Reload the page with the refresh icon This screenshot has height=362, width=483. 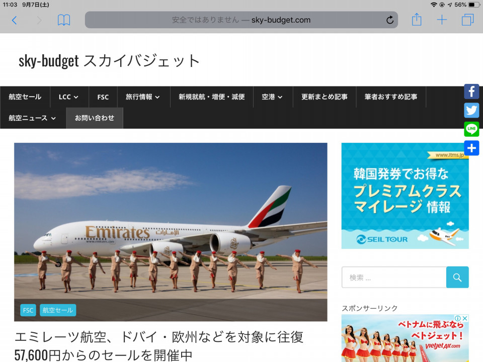point(389,20)
